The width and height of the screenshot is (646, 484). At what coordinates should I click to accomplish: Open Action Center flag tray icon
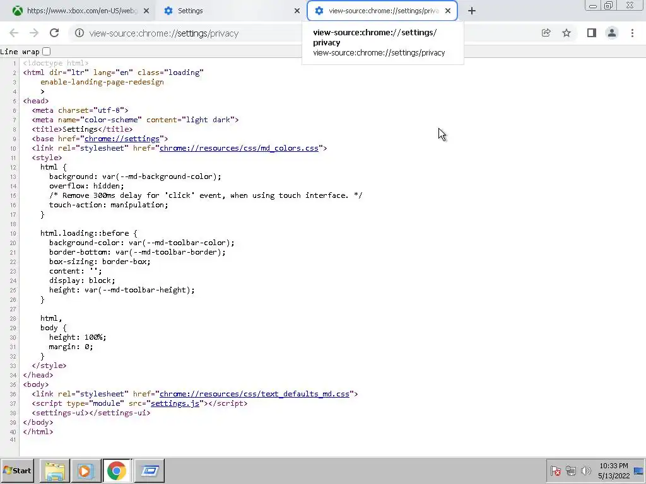pos(555,470)
